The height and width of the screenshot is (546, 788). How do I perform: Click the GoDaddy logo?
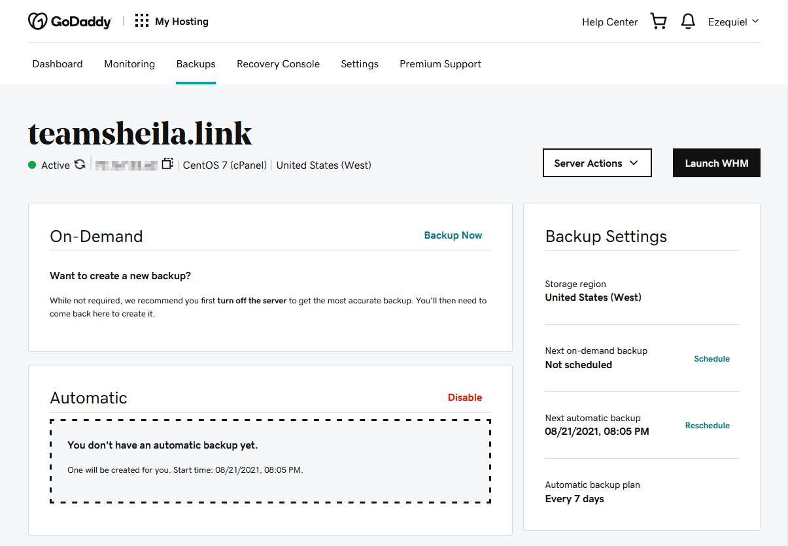pyautogui.click(x=70, y=22)
